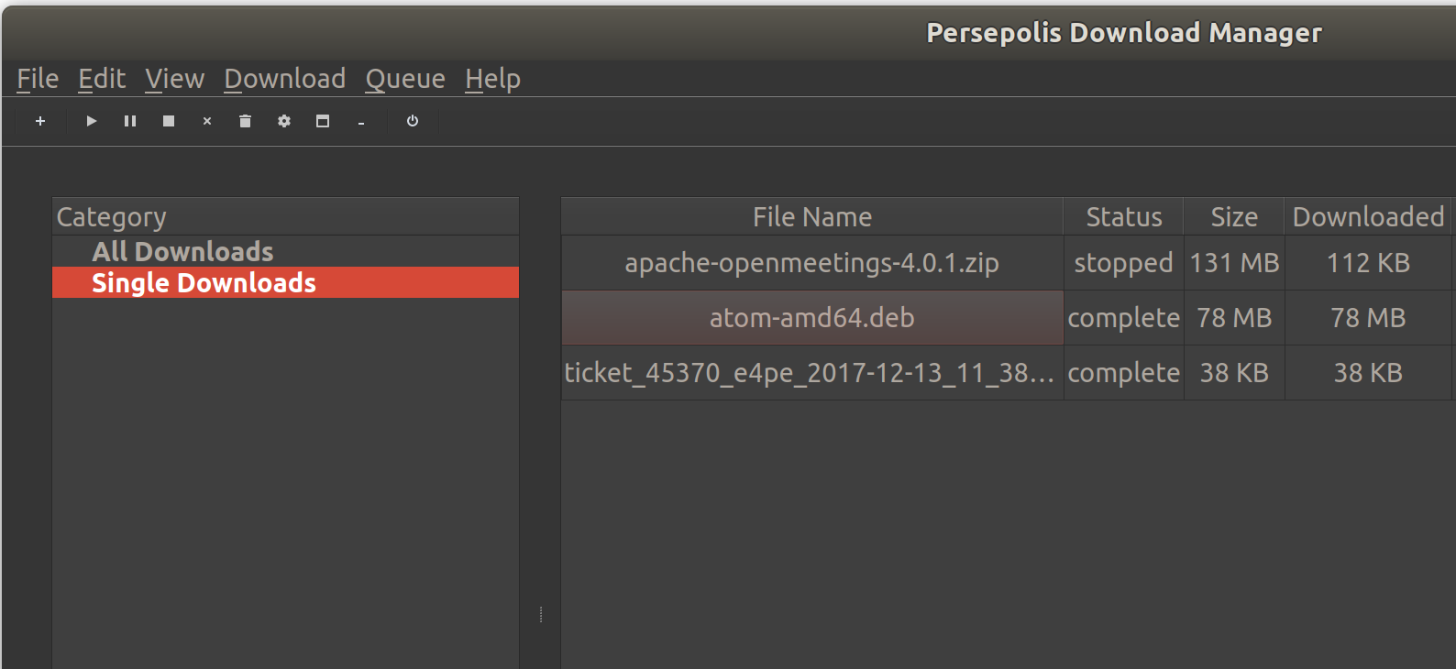Open the View menu
This screenshot has width=1456, height=669.
pos(174,79)
